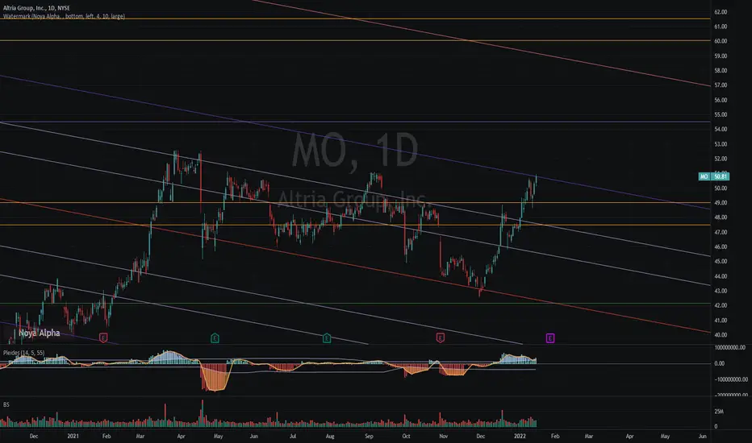Click the 25M volume axis label
The height and width of the screenshot is (443, 752).
[x=719, y=412]
